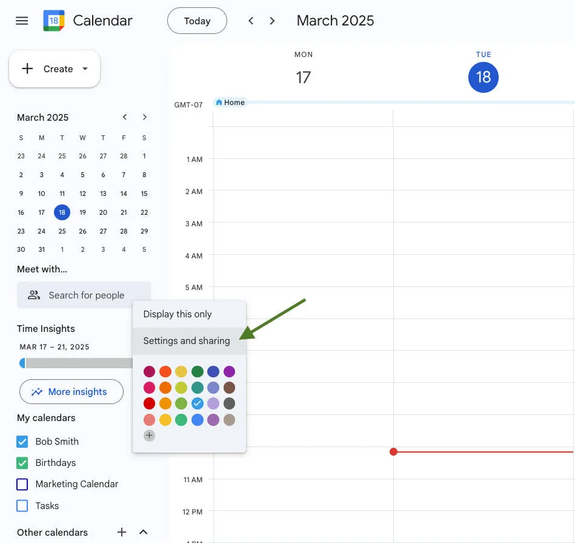Click the plus icon to add a custom color
Viewport: 575px width, 543px height.
pos(149,435)
